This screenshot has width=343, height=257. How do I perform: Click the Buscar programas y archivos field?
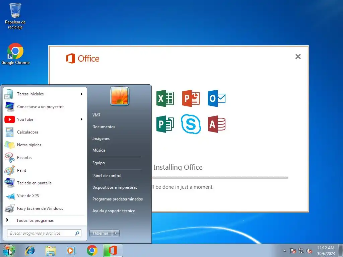point(44,233)
